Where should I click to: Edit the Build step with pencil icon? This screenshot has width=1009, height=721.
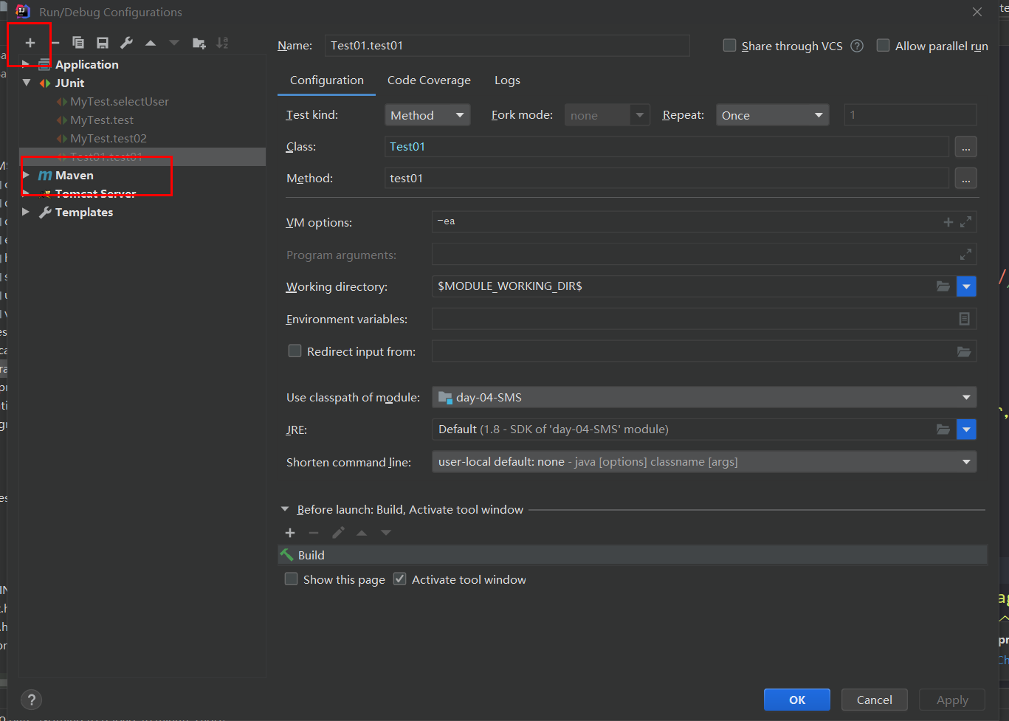(338, 532)
